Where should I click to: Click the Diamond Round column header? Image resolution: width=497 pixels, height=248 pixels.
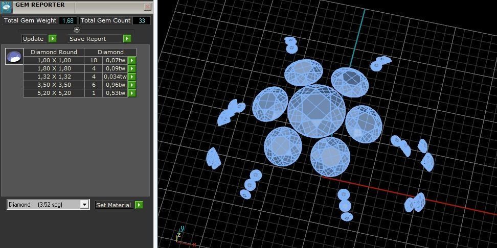click(54, 52)
